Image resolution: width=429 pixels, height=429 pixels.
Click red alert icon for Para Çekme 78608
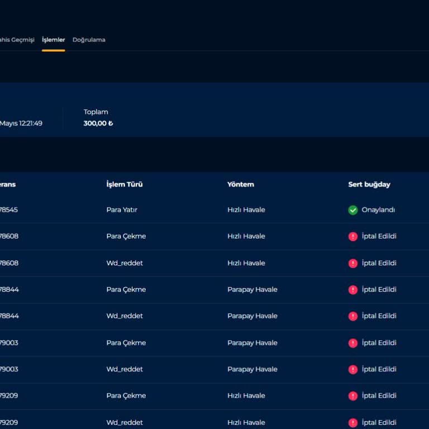coord(352,236)
